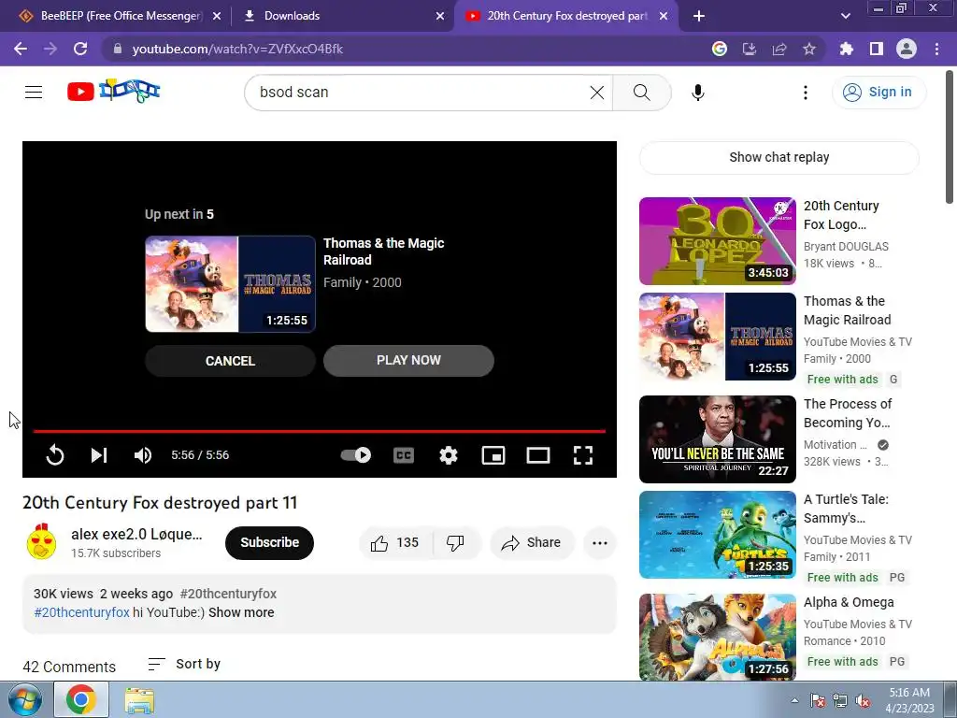The image size is (957, 718).
Task: Show hidden system tray icons
Action: point(794,700)
